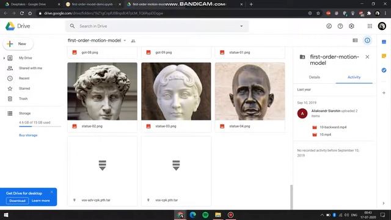
Task: Click Download Drive for desktop
Action: click(17, 201)
